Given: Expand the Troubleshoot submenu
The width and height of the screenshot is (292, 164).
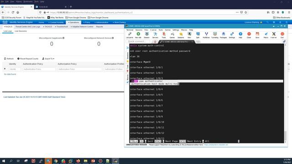Looking at the screenshot, I should 61,27.
